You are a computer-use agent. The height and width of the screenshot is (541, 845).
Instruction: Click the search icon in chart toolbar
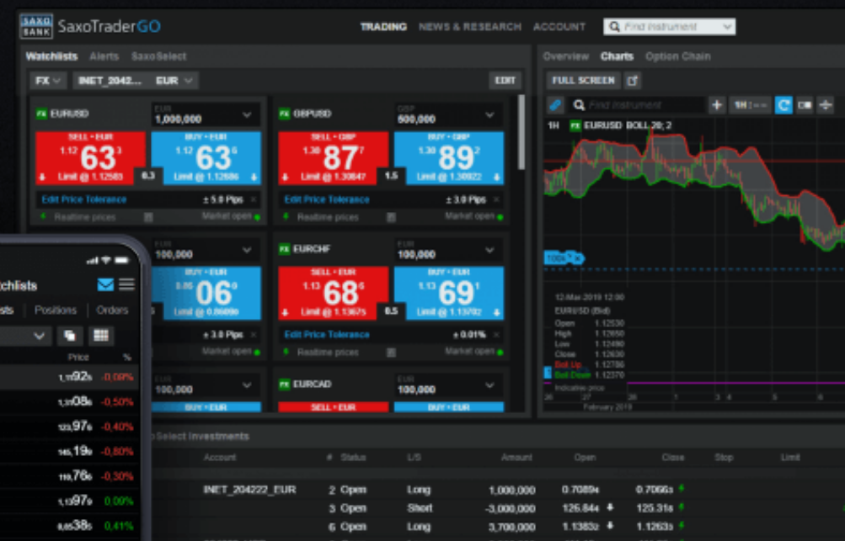(x=579, y=105)
